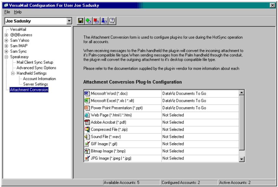This screenshot has width=278, height=187.
Task: Click the JPG Image file icon
Action: pos(87,158)
